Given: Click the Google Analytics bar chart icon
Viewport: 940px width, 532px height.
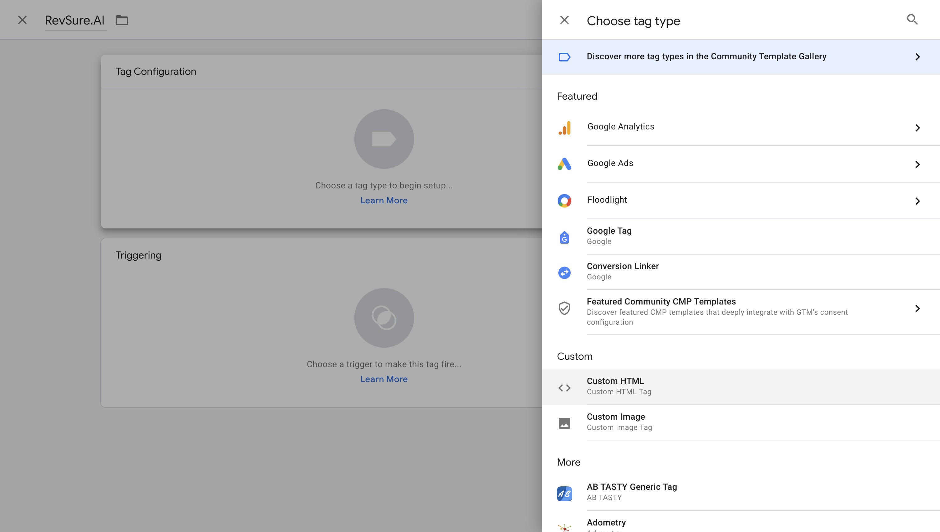Looking at the screenshot, I should (x=564, y=128).
